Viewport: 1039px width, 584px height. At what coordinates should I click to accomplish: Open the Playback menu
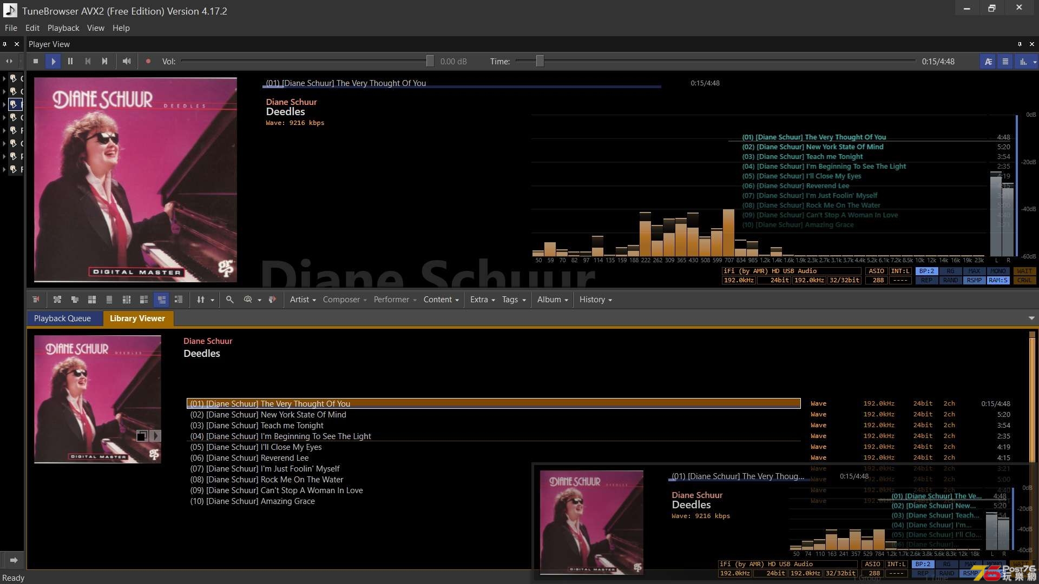click(63, 28)
